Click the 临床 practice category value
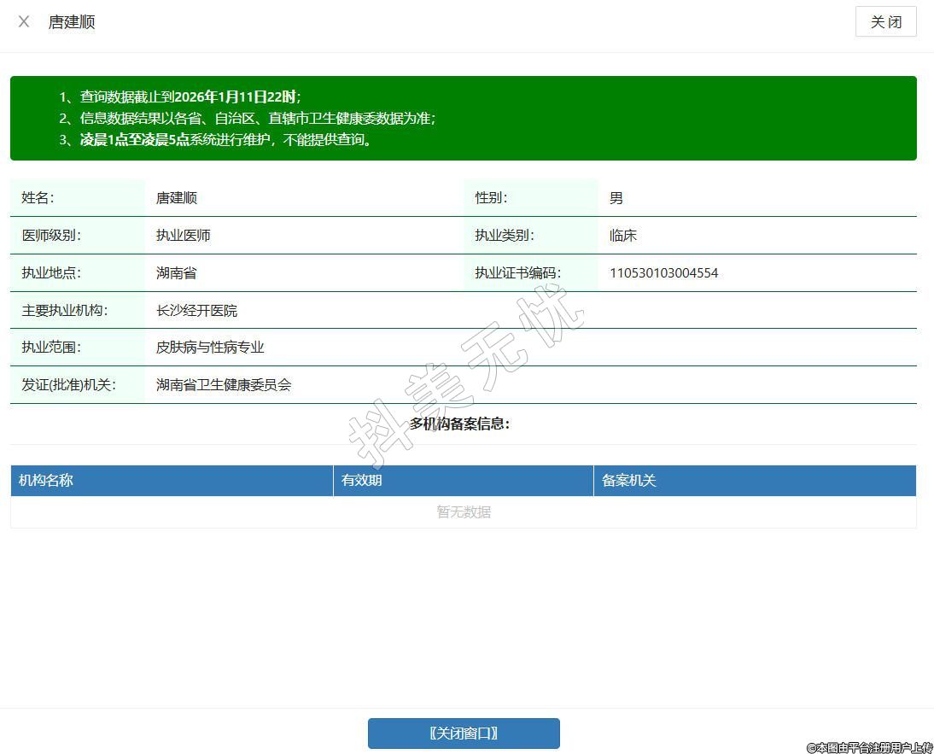Image resolution: width=934 pixels, height=754 pixels. [x=623, y=236]
